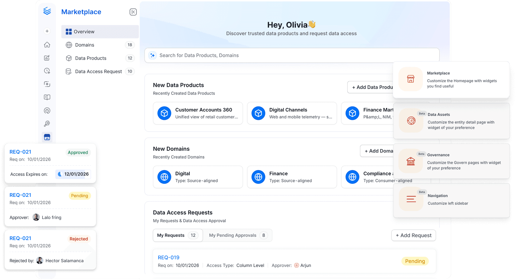The image size is (517, 280).
Task: Open the Digital Channels card
Action: coord(292,113)
